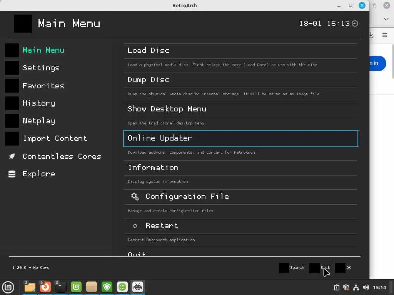
Task: Open the Information entry
Action: pyautogui.click(x=240, y=168)
